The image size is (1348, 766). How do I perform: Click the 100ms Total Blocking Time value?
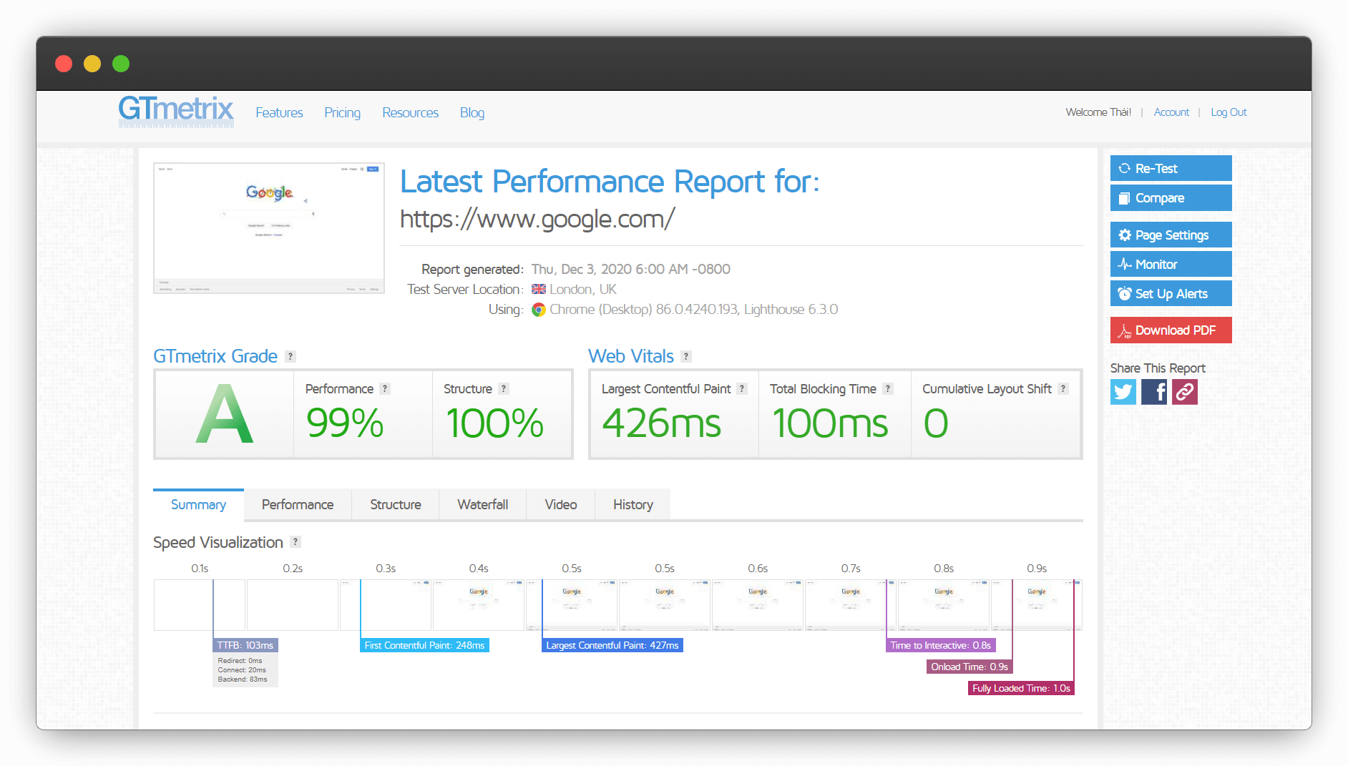[830, 423]
